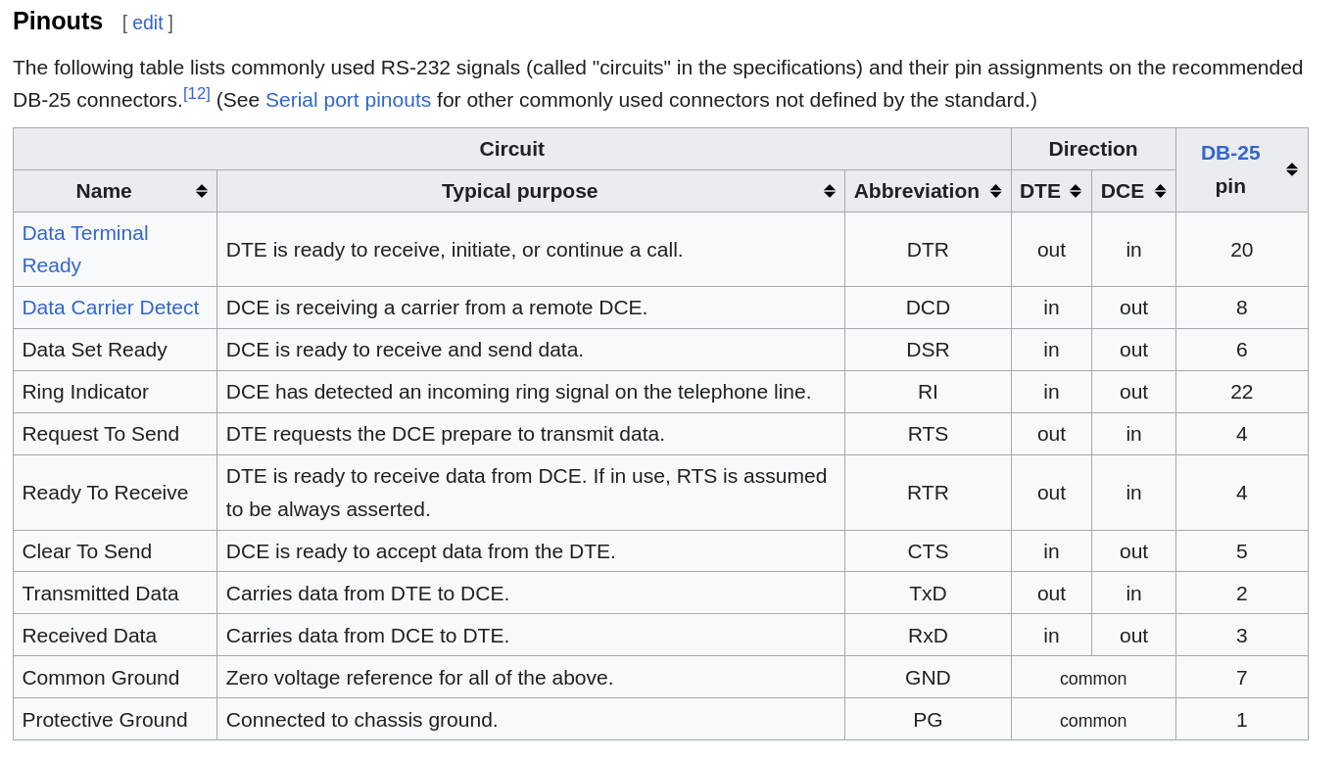Sort by Abbreviation column arrows
Image resolution: width=1342 pixels, height=761 pixels.
coord(996,191)
